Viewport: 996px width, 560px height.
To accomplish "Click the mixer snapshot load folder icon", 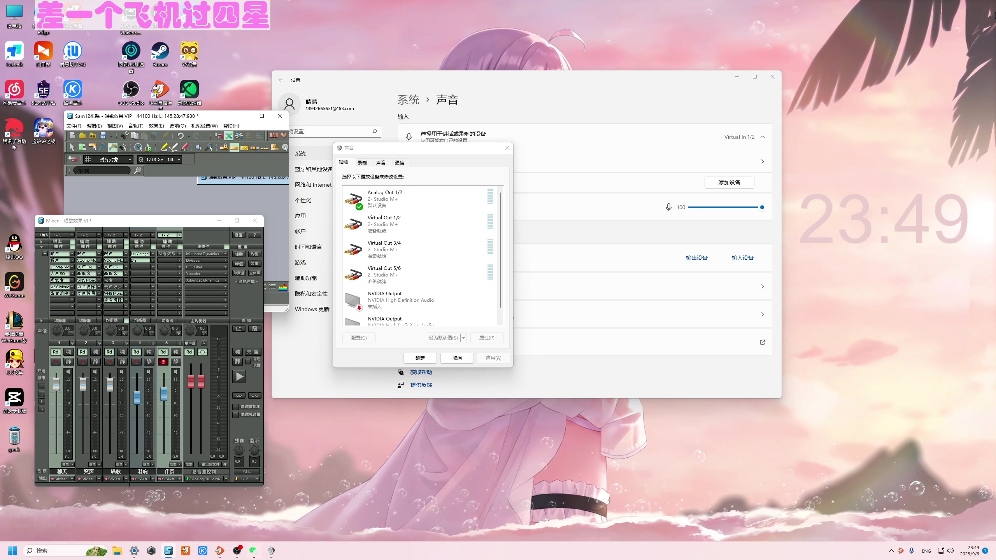I will click(x=239, y=329).
